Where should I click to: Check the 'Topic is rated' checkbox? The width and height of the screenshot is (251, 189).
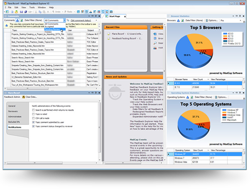pos(33,114)
